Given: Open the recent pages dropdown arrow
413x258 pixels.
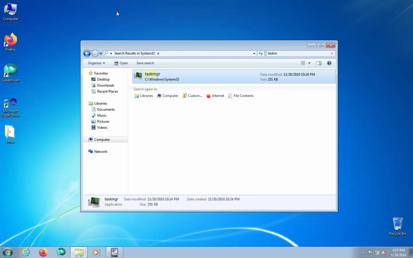Looking at the screenshot, I should tap(101, 54).
